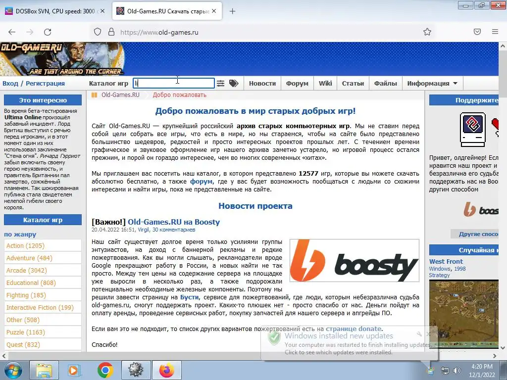This screenshot has height=380, width=507.
Task: Follow the Бусти link in the article
Action: click(x=190, y=297)
